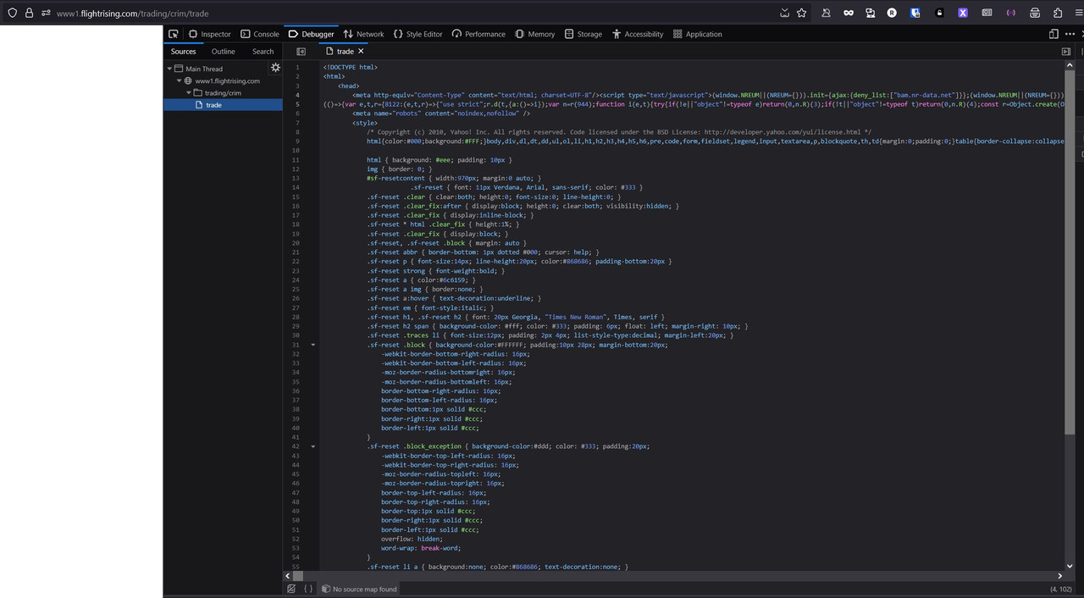Click the Main Thread label
Viewport: 1084px width, 598px height.
click(x=204, y=69)
